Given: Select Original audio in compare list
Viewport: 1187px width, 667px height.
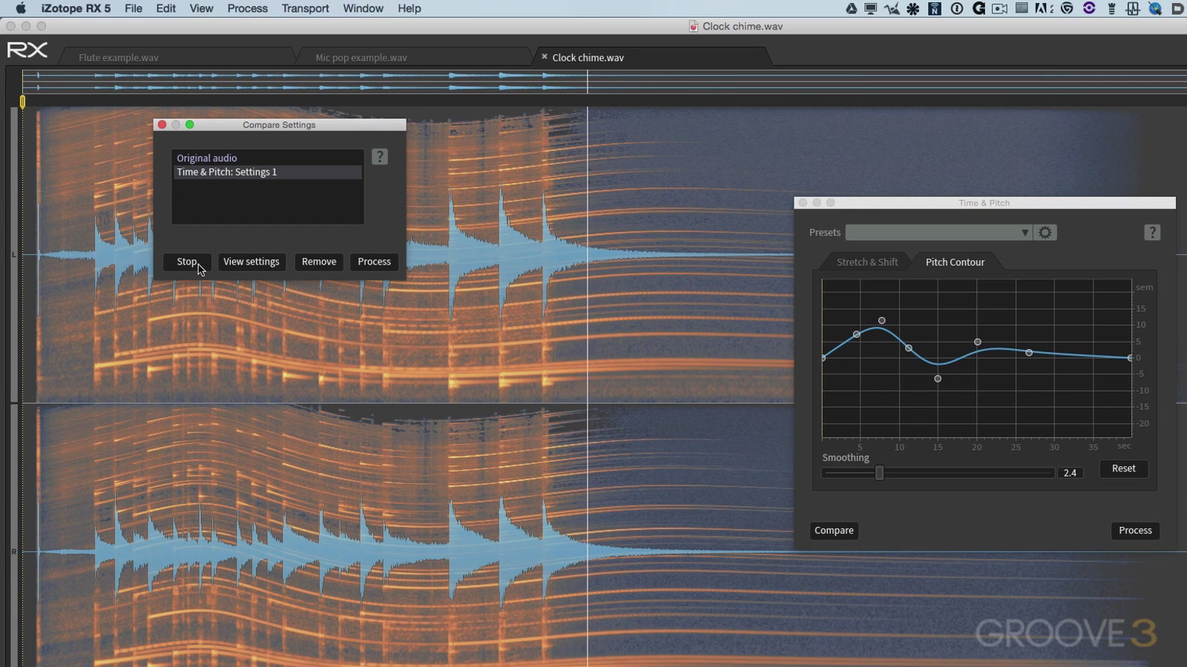Looking at the screenshot, I should pos(267,158).
